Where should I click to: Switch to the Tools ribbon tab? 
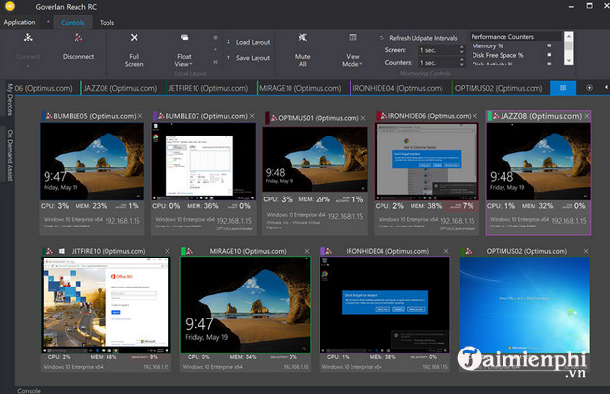(107, 22)
